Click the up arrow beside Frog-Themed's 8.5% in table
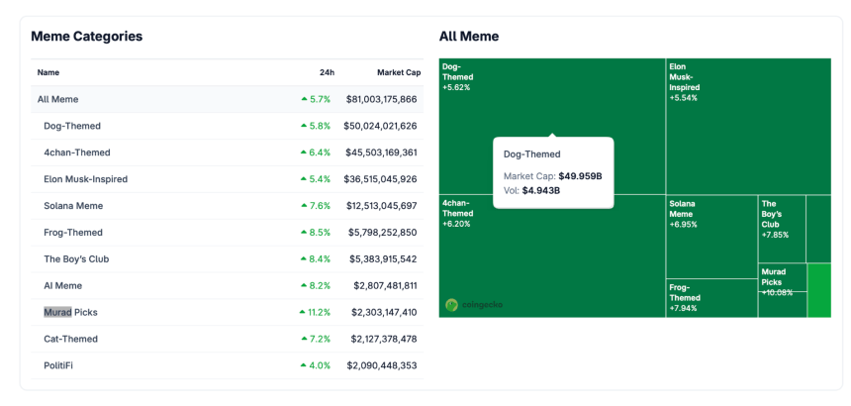851x406 pixels. tap(304, 233)
